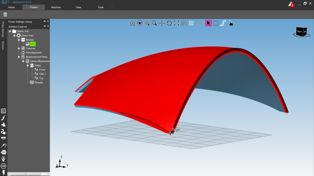Click the plug connection icon in sidebar
Viewport: 314px width, 176px height.
tap(4, 132)
